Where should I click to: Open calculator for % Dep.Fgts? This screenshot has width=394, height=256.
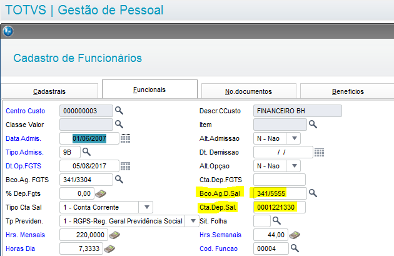(101, 193)
